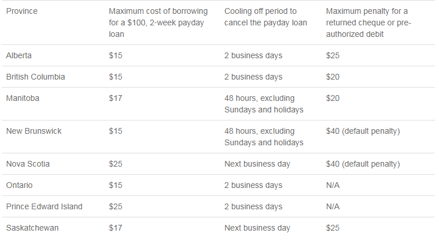The width and height of the screenshot is (439, 241).
Task: Select the Cooling off period column header
Action: click(266, 17)
